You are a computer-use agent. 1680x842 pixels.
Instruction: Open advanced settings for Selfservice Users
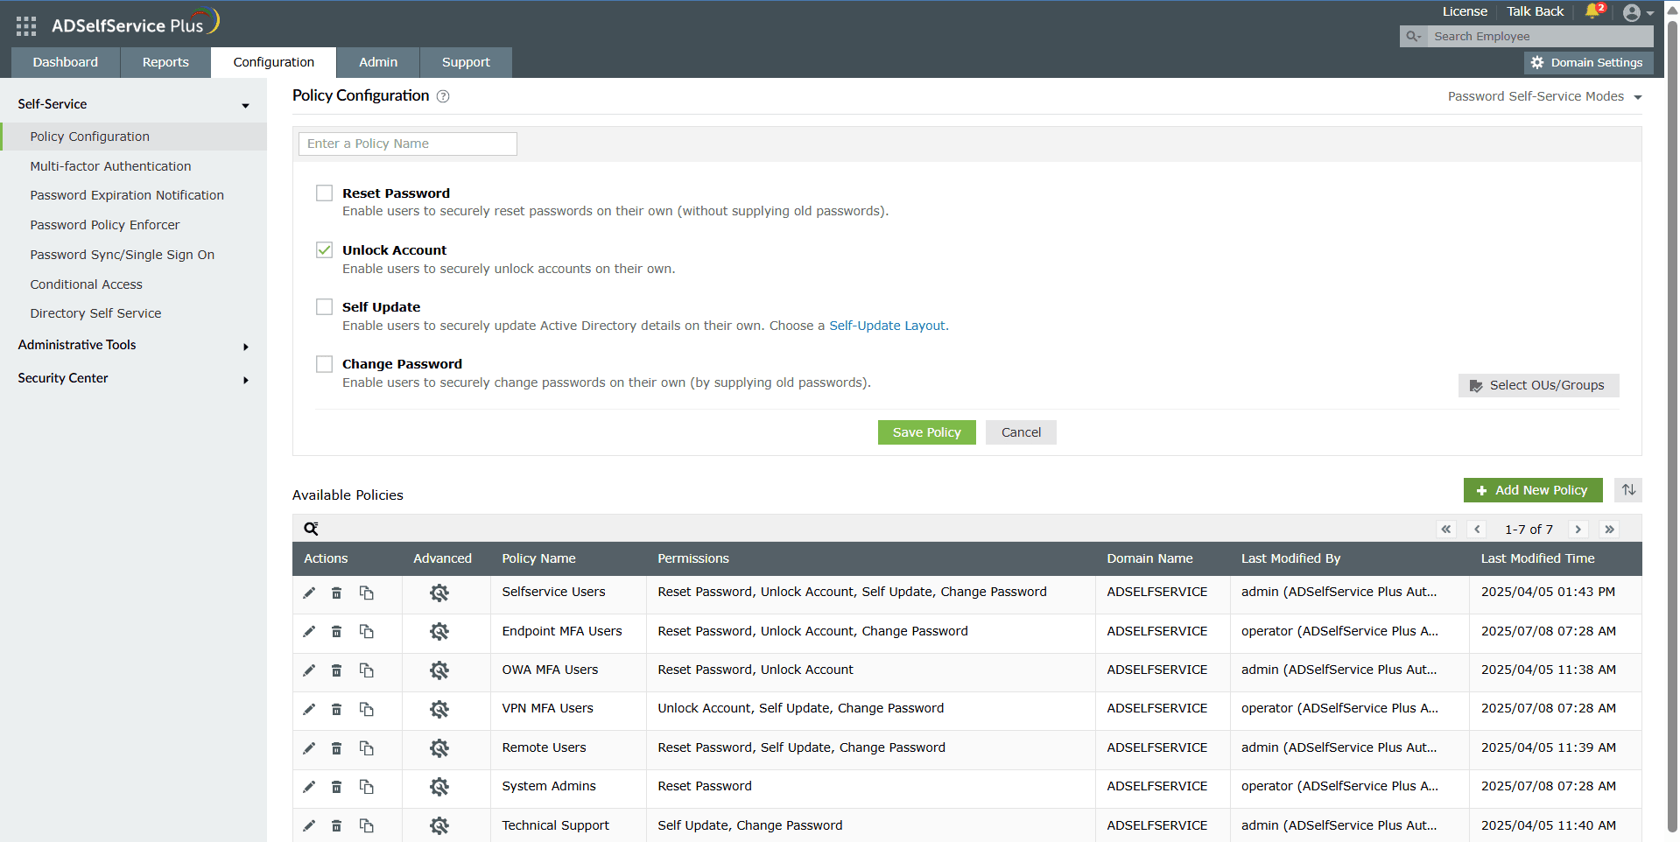tap(439, 593)
